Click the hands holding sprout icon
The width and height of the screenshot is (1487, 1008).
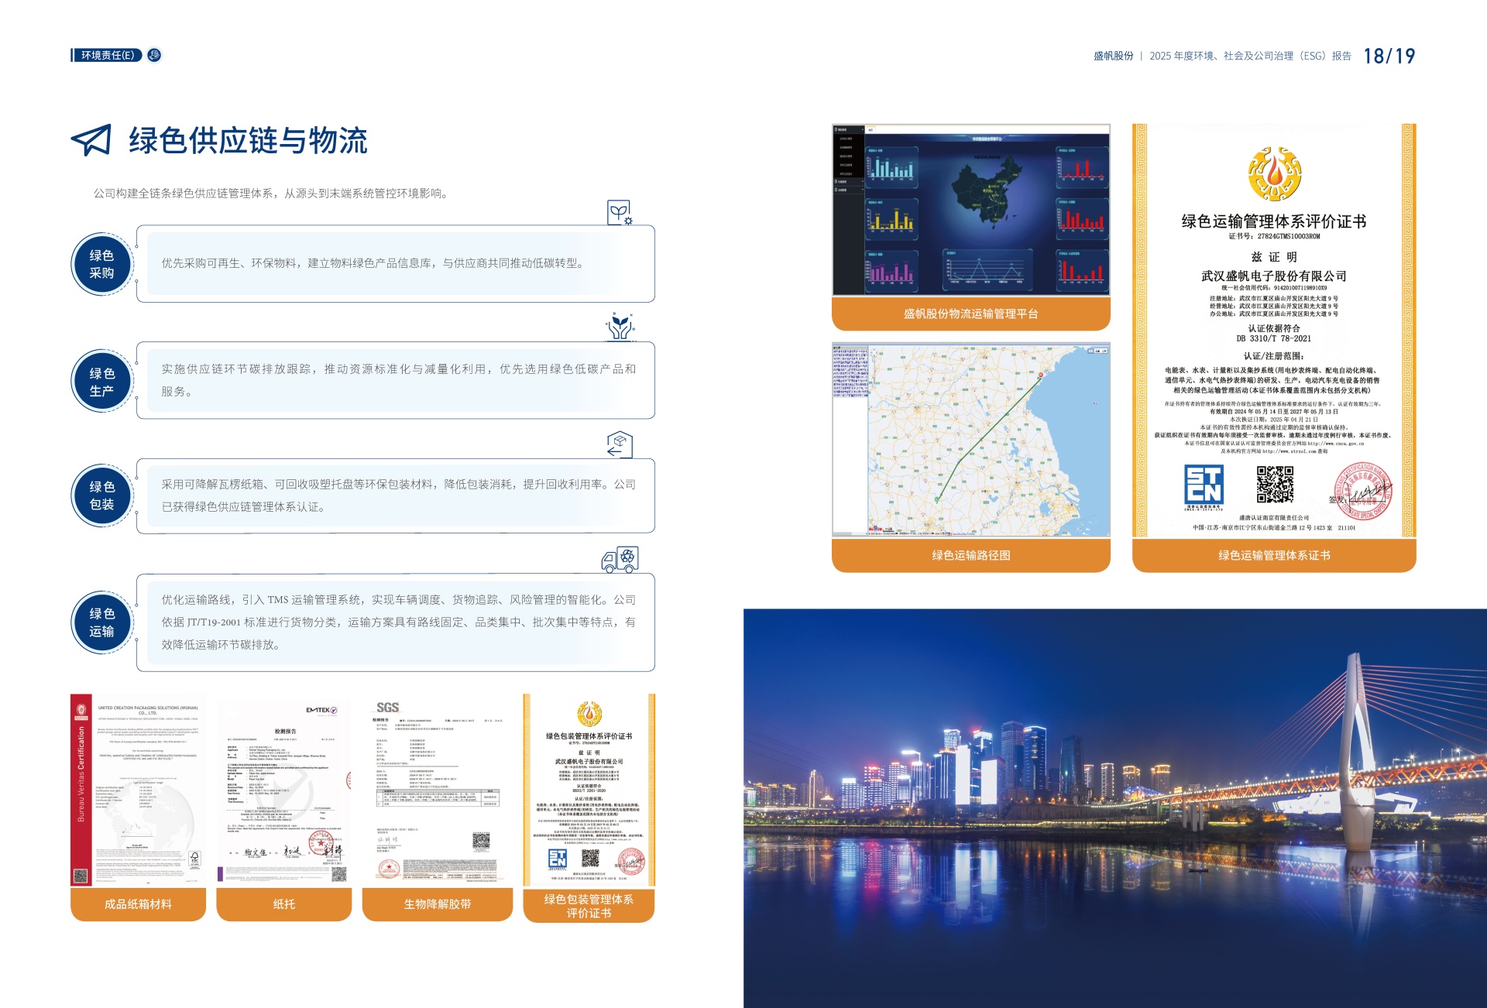pyautogui.click(x=620, y=327)
